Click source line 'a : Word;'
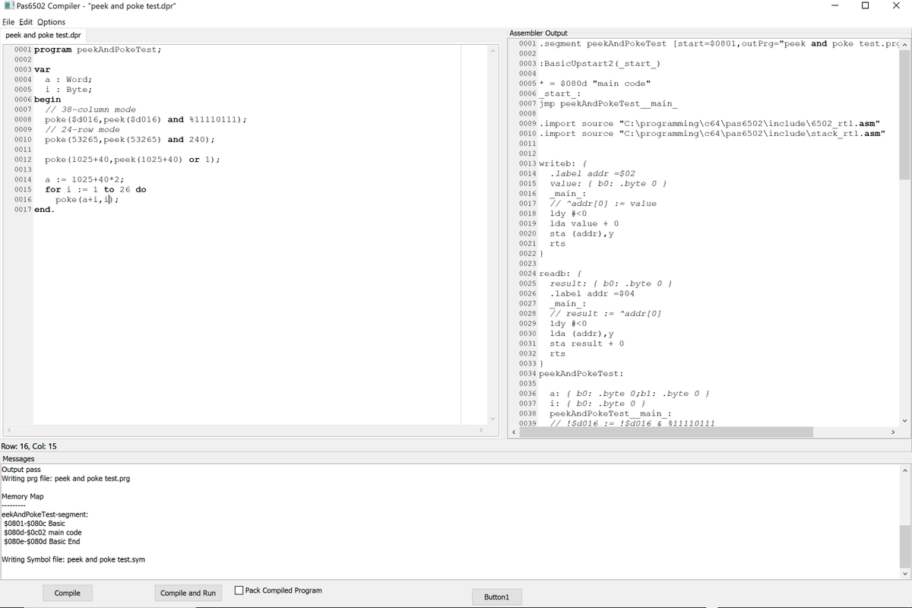The width and height of the screenshot is (912, 608). click(x=68, y=79)
